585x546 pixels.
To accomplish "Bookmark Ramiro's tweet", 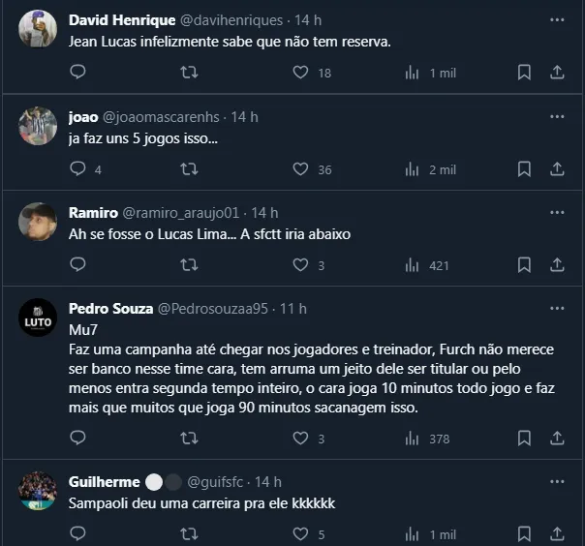I will pos(524,265).
